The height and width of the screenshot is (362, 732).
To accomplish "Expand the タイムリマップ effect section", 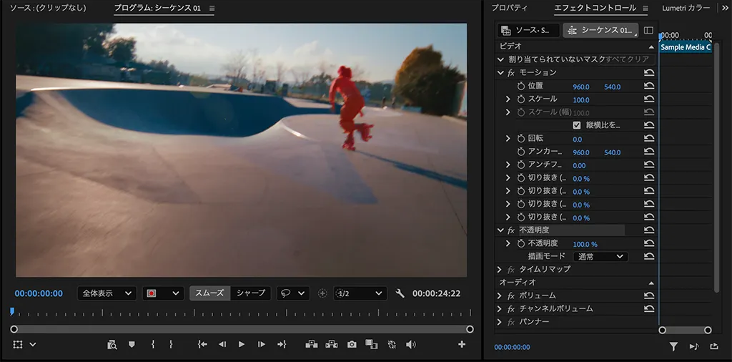I will pyautogui.click(x=500, y=270).
